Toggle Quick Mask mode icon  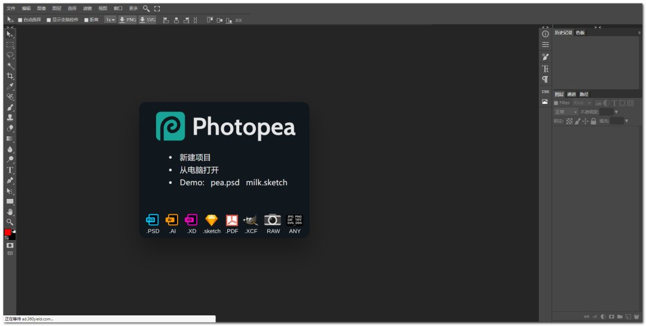coord(10,245)
